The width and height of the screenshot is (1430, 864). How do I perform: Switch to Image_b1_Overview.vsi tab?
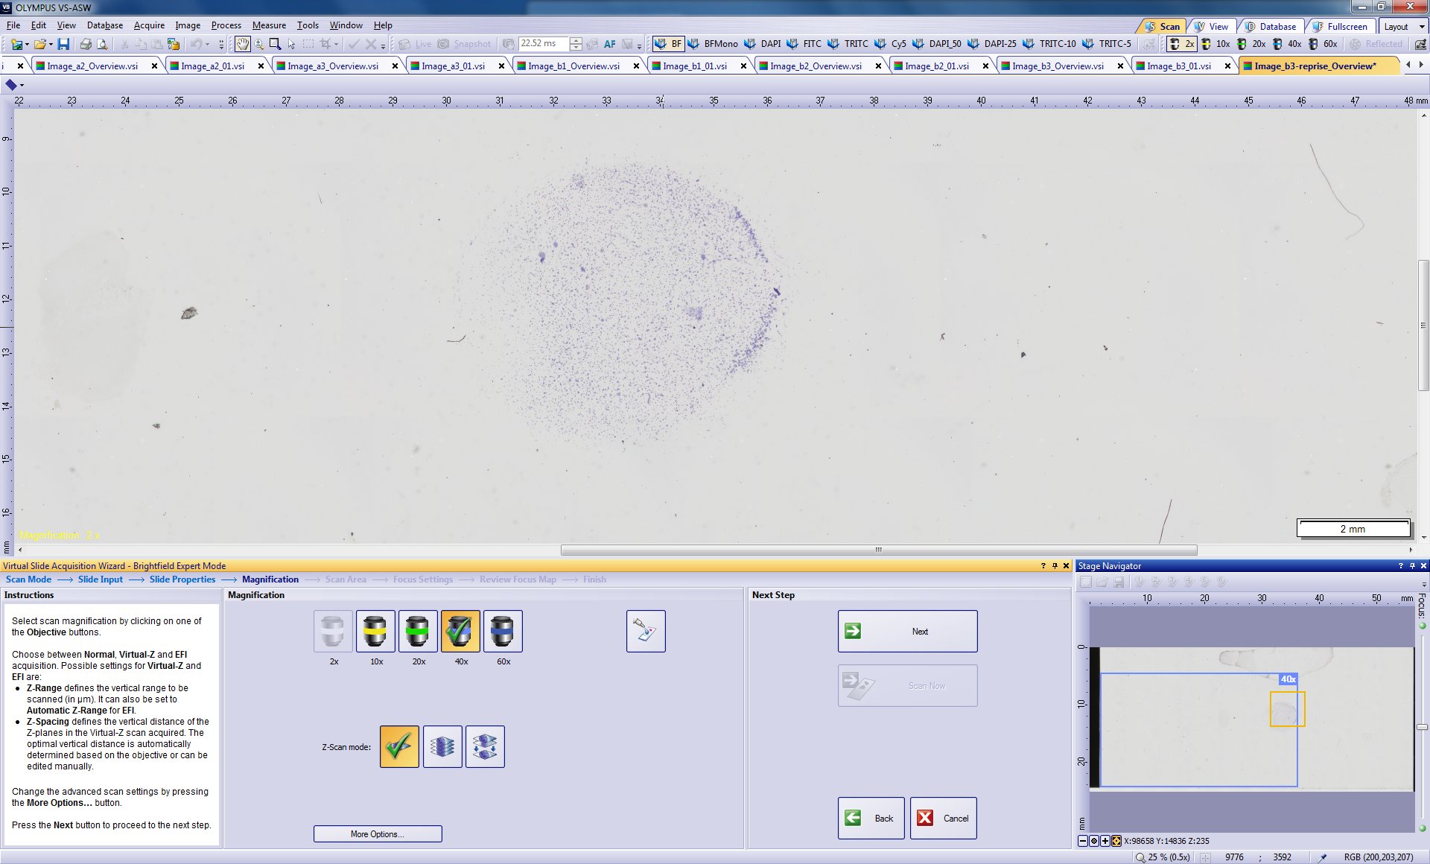pyautogui.click(x=573, y=66)
